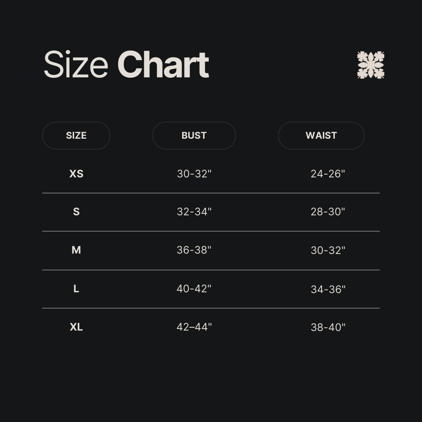
Task: Select the L size label
Action: pos(76,289)
